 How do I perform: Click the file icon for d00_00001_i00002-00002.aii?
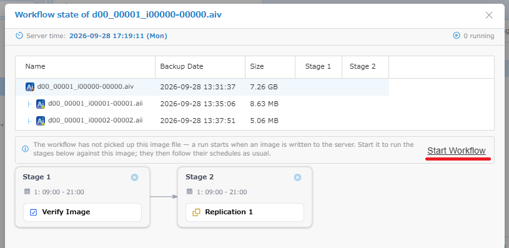41,121
